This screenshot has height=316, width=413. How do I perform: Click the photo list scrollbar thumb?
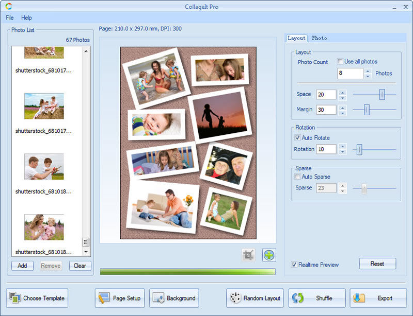(86, 242)
